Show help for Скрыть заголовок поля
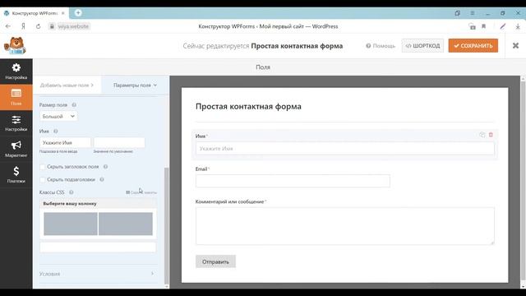This screenshot has height=296, width=526. 105,167
